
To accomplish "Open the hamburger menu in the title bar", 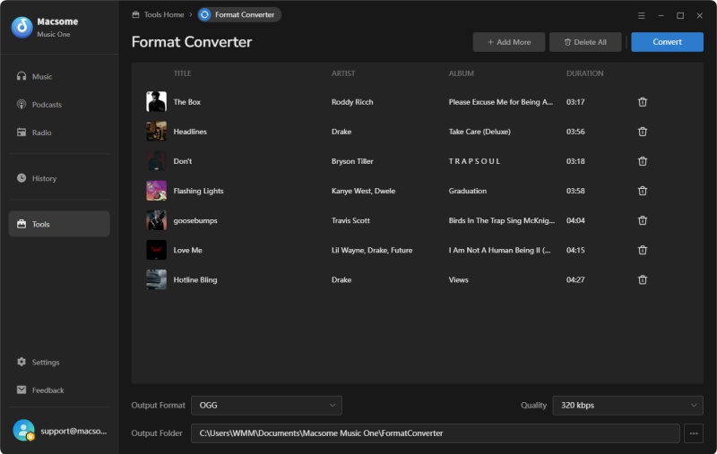I will 642,15.
